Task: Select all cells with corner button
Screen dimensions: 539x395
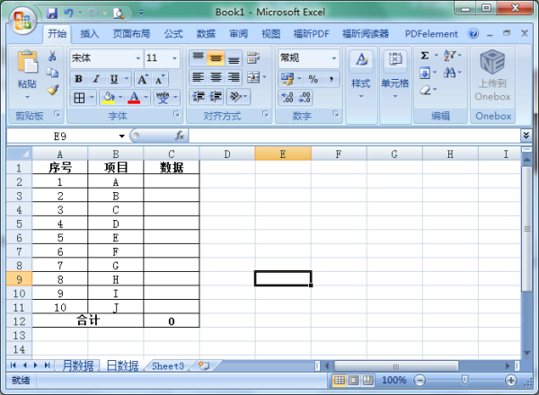Action: point(19,154)
